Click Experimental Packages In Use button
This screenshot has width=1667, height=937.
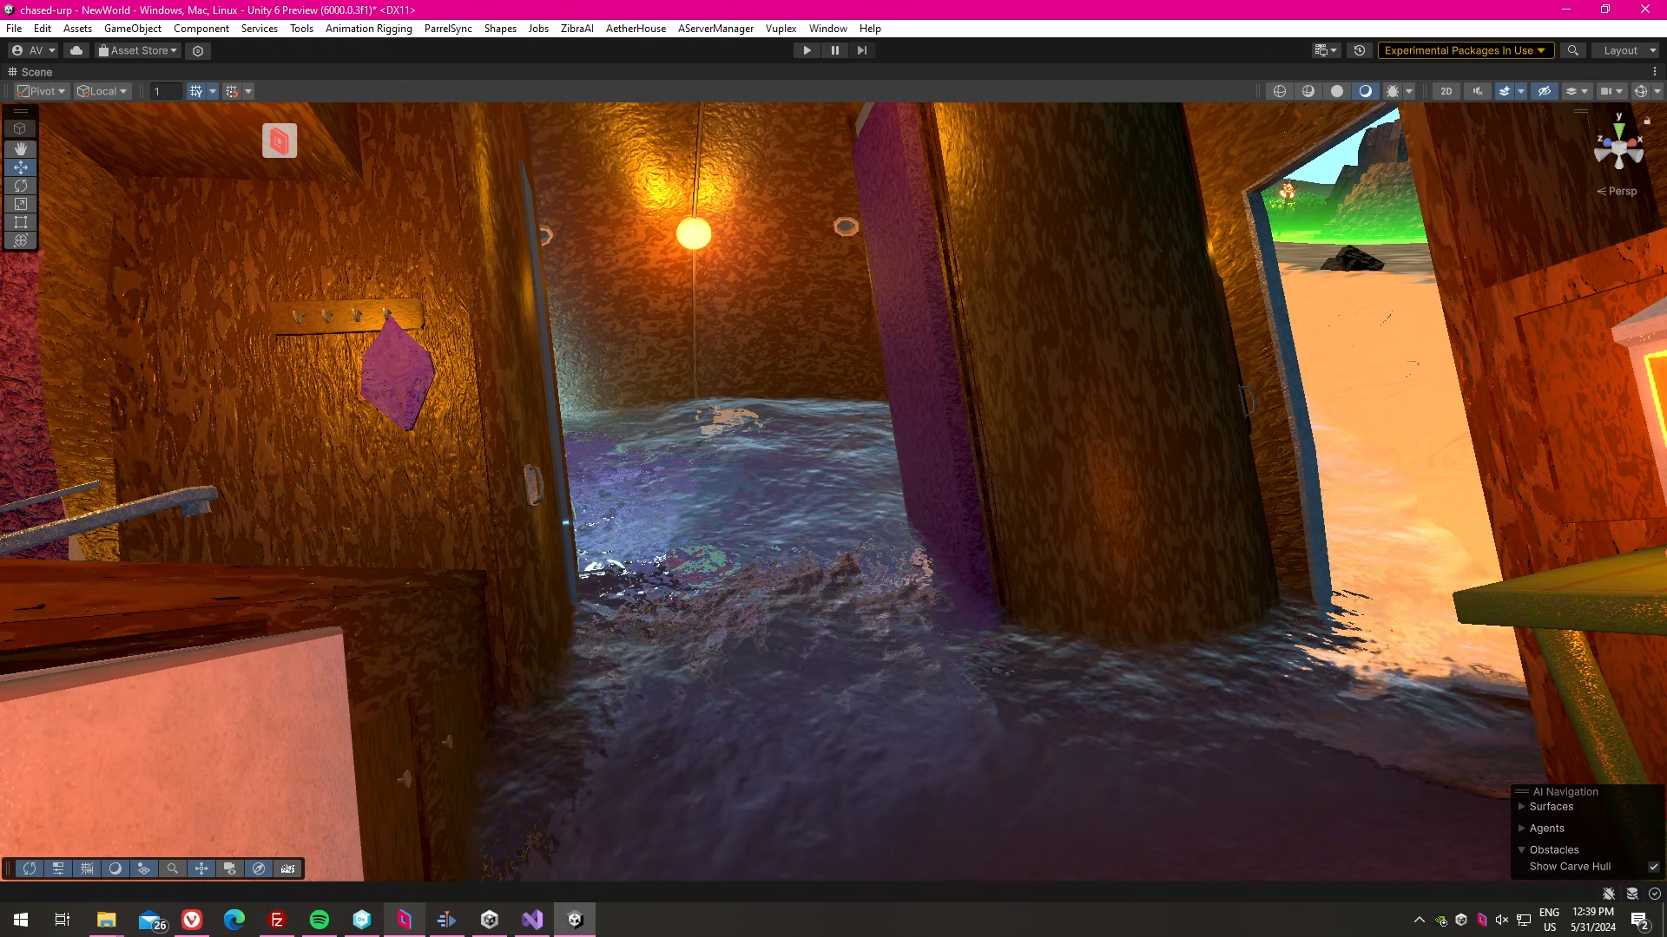(x=1465, y=50)
